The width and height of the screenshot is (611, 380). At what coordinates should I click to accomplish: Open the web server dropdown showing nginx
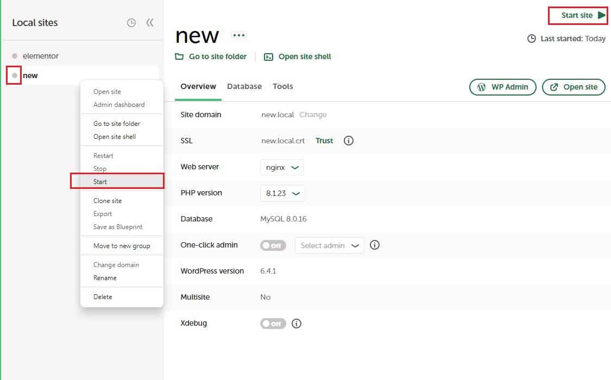coord(281,167)
